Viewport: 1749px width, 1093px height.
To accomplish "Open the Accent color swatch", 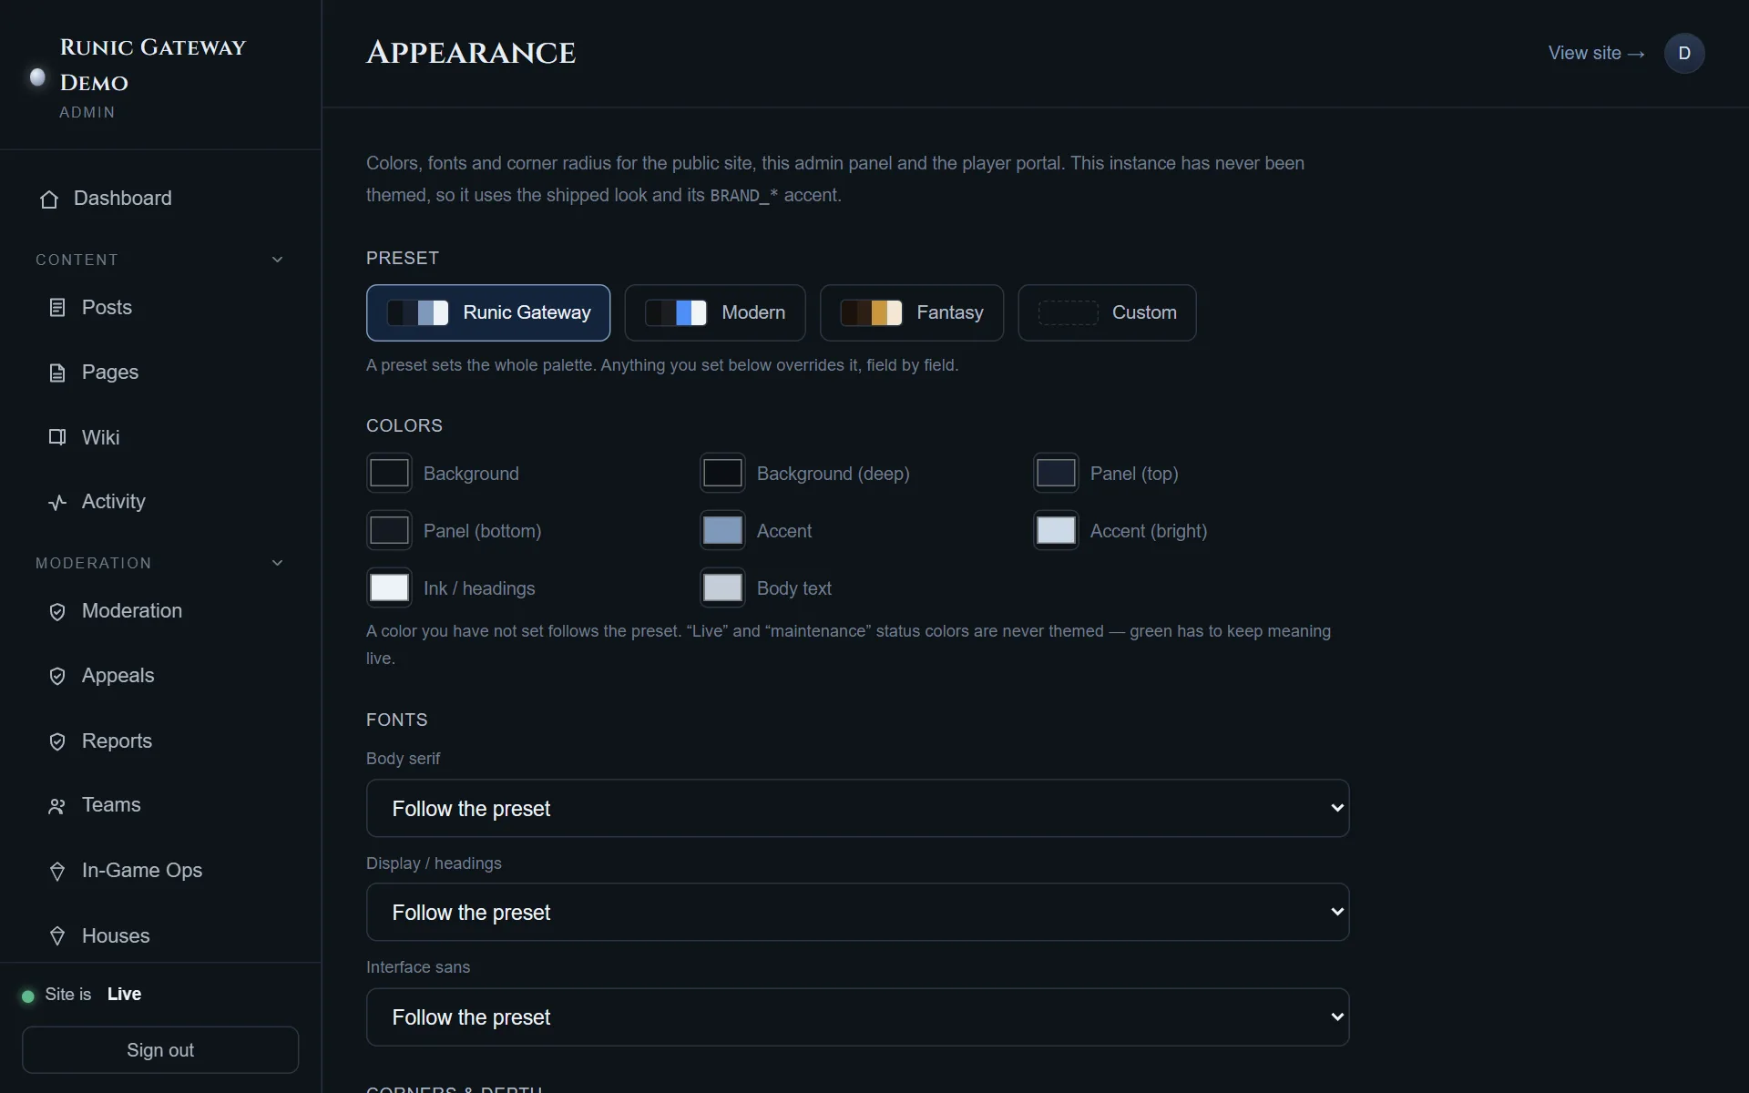I will pyautogui.click(x=722, y=530).
